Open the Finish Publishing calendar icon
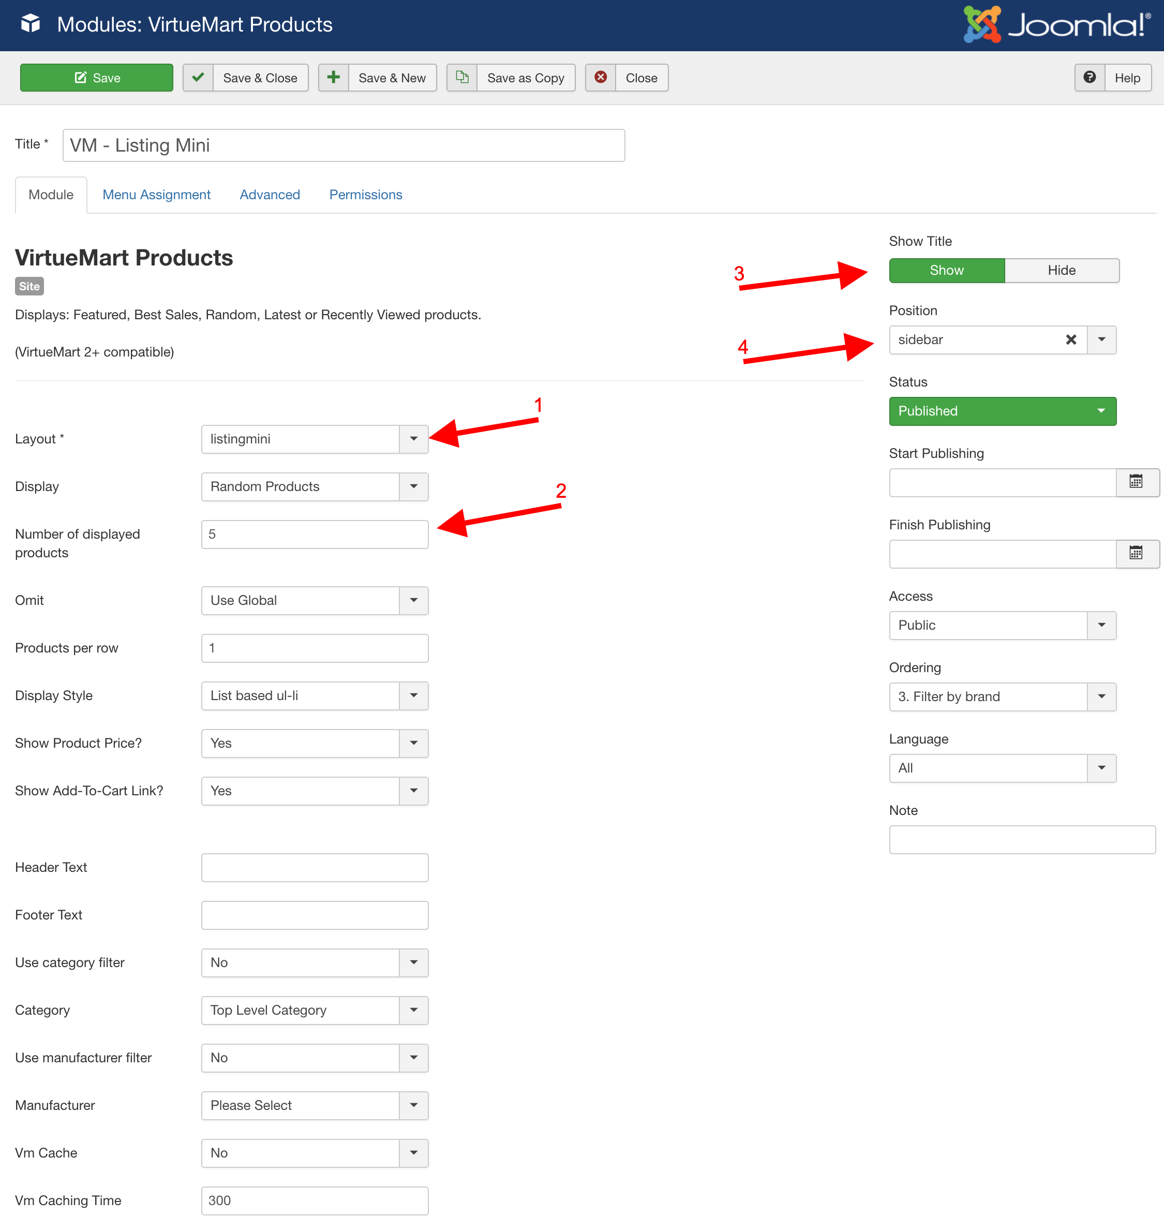 click(x=1136, y=554)
